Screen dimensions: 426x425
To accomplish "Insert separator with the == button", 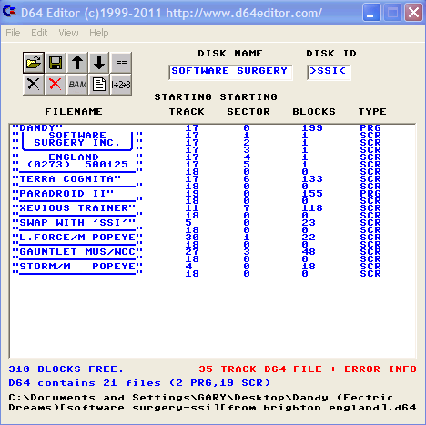I will point(121,63).
